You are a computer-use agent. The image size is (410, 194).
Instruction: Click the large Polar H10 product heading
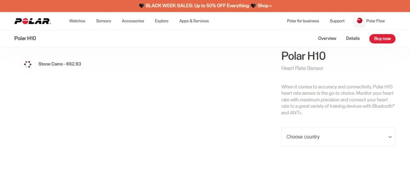pyautogui.click(x=303, y=56)
